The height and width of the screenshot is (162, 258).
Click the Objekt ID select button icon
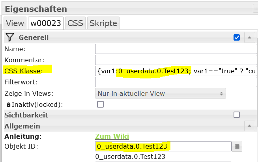click(x=237, y=146)
